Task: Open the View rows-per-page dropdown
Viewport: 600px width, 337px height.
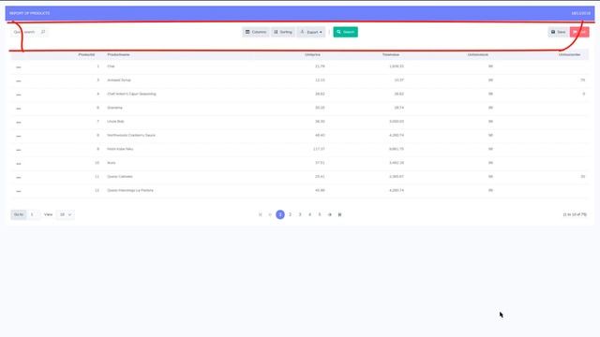Action: click(x=66, y=214)
